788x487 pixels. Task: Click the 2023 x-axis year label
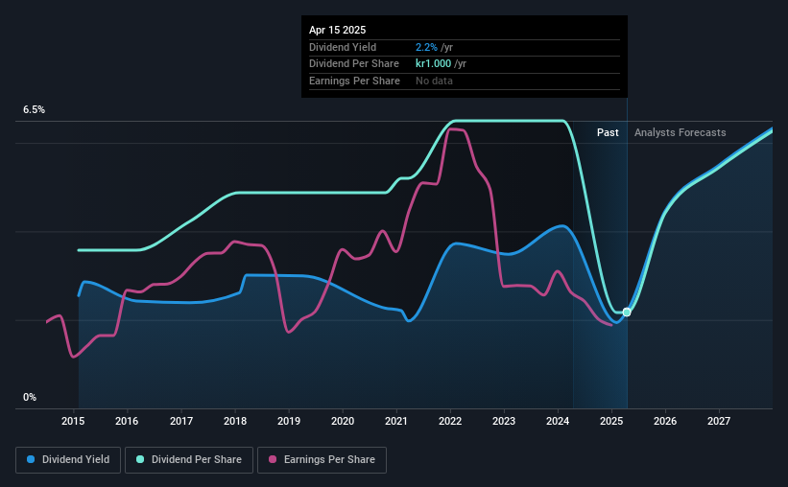tap(504, 421)
